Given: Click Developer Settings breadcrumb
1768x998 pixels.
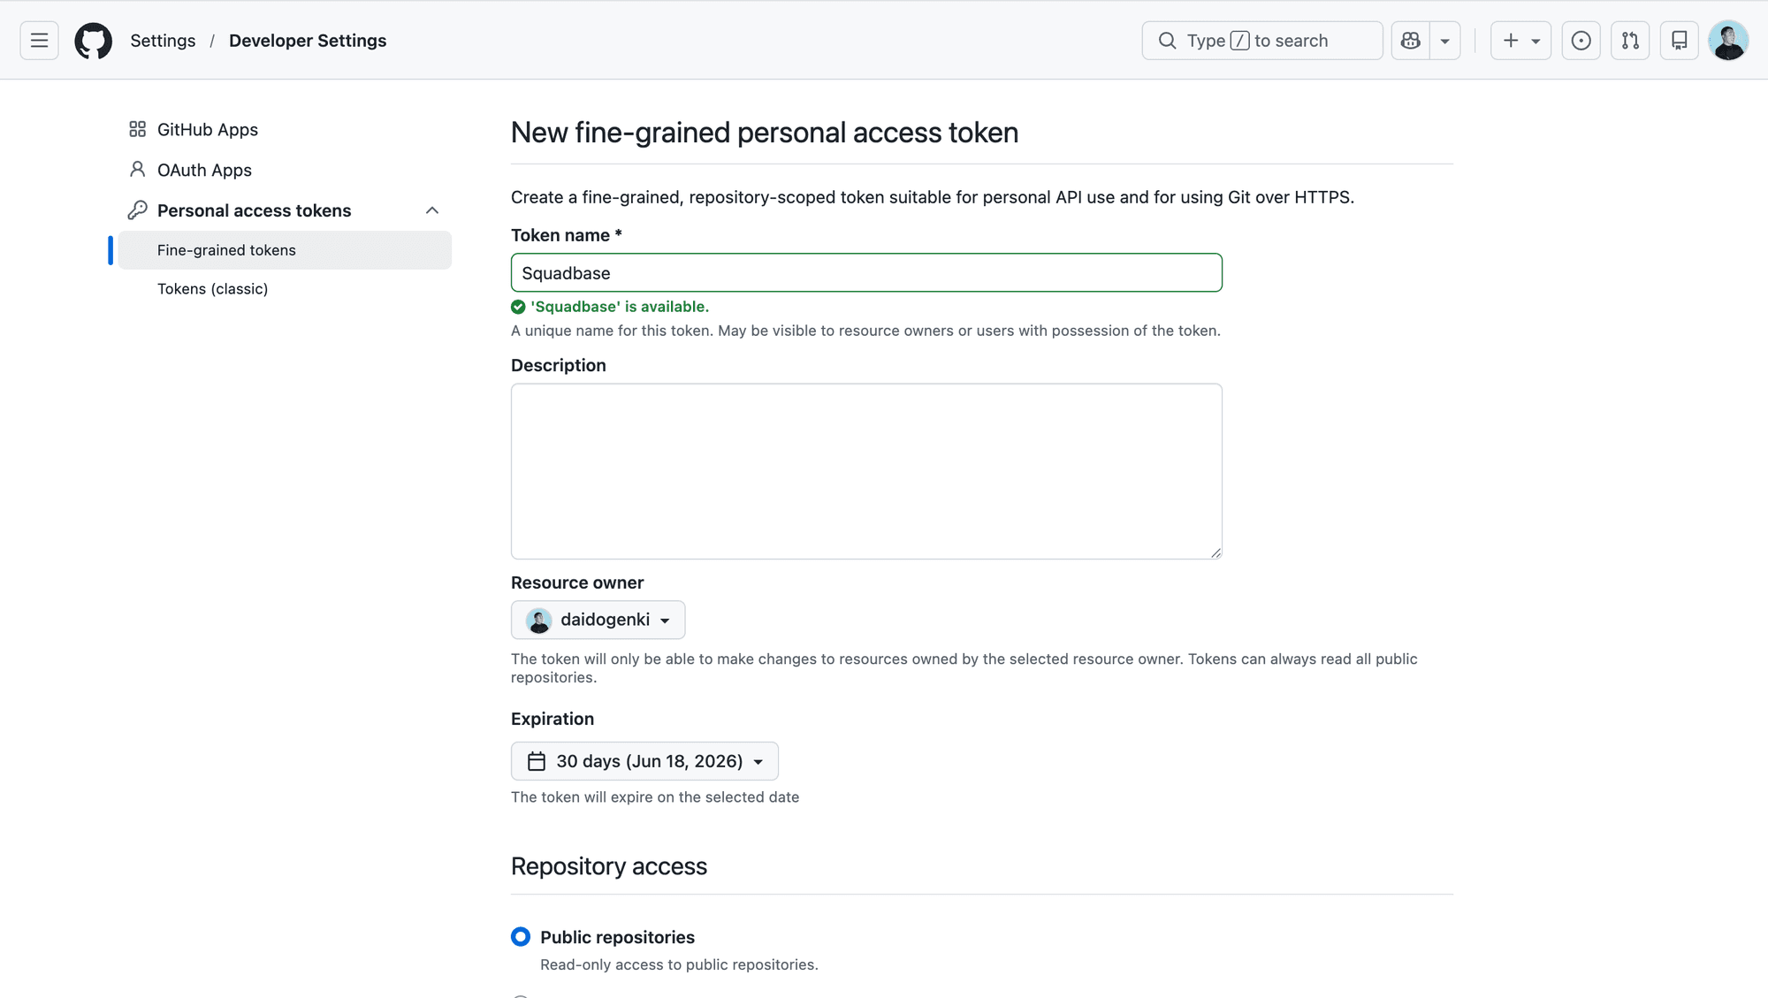Looking at the screenshot, I should click(308, 41).
